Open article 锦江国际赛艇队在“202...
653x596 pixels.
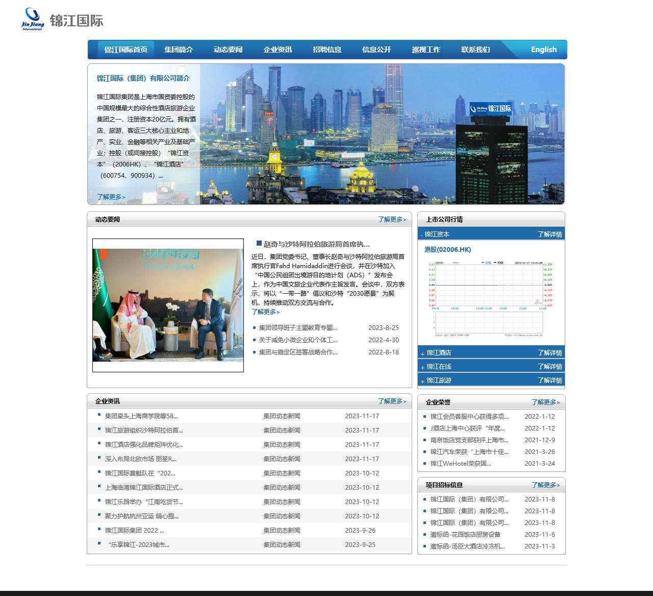140,473
